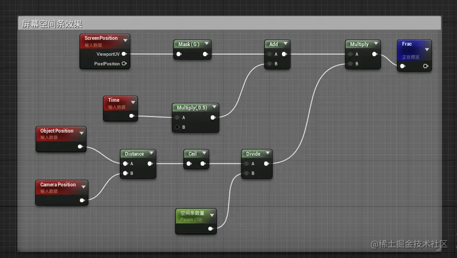The image size is (457, 258).
Task: Click the ViewportUV output pin
Action: 124,54
